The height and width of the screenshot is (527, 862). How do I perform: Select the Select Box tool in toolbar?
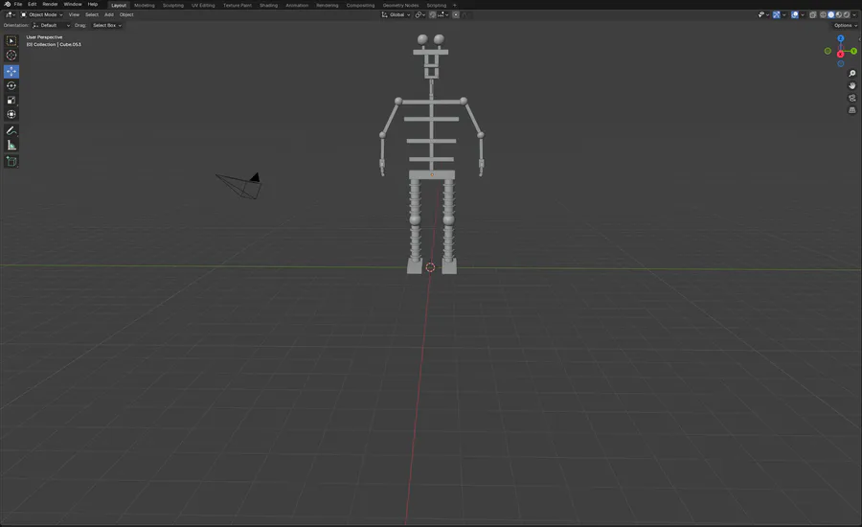coord(11,40)
